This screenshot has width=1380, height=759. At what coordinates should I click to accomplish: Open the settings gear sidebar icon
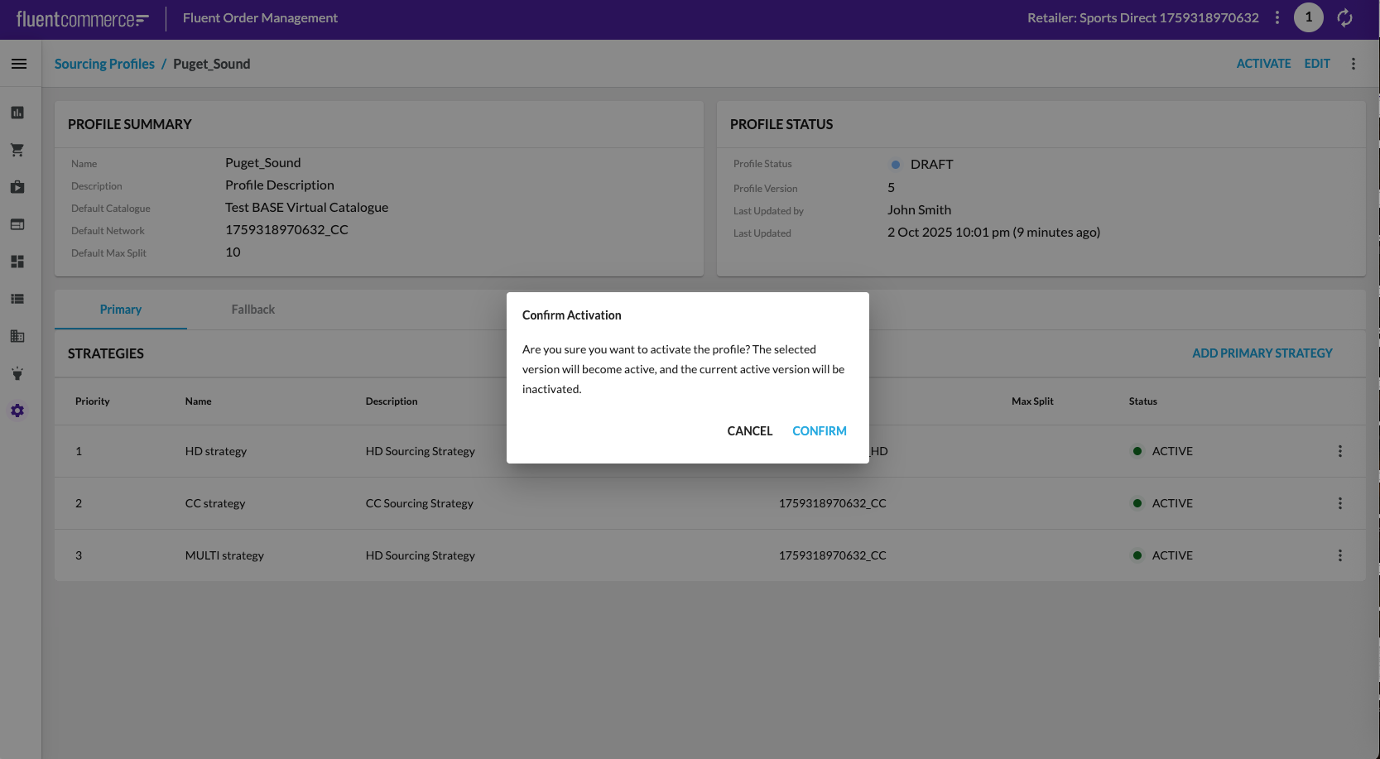point(17,411)
